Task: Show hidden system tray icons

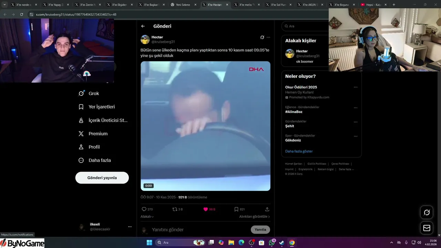Action: [x=391, y=242]
